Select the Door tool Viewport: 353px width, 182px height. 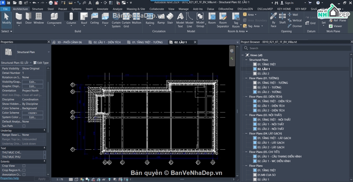(29, 19)
